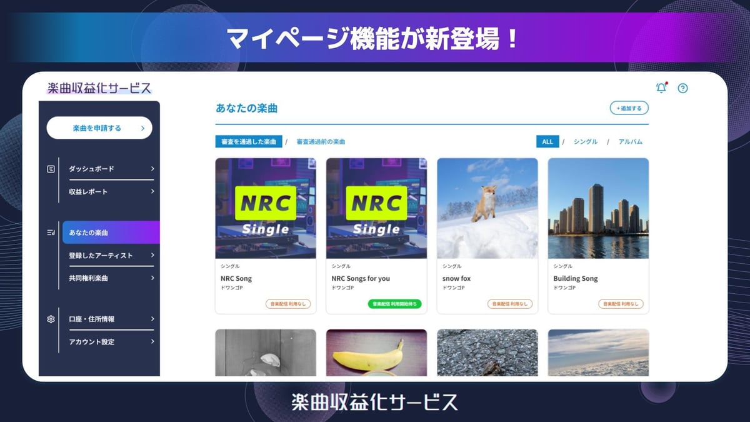The image size is (750, 422).
Task: Click the 楽曲収益化サービス logo at top left
Action: [99, 88]
